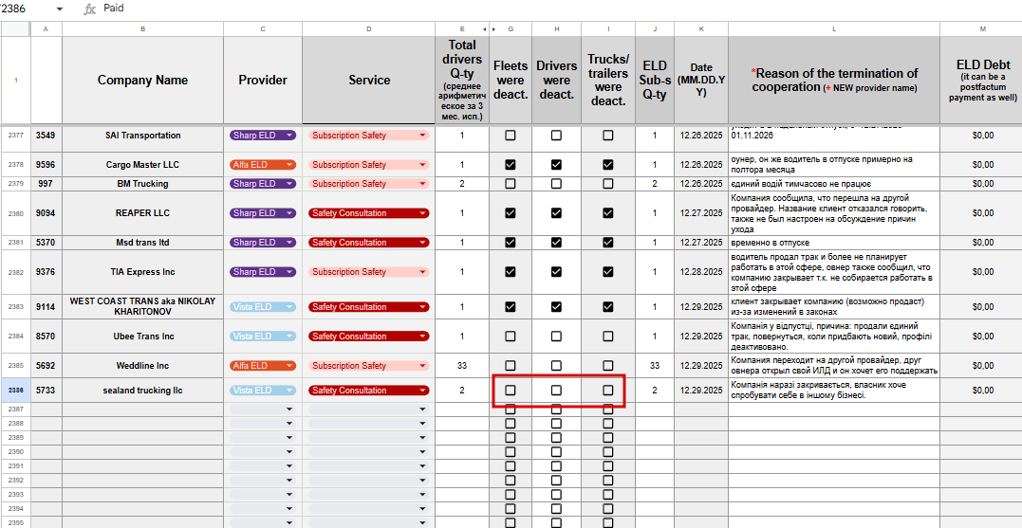Open the Name box dropdown arrow

[x=60, y=9]
